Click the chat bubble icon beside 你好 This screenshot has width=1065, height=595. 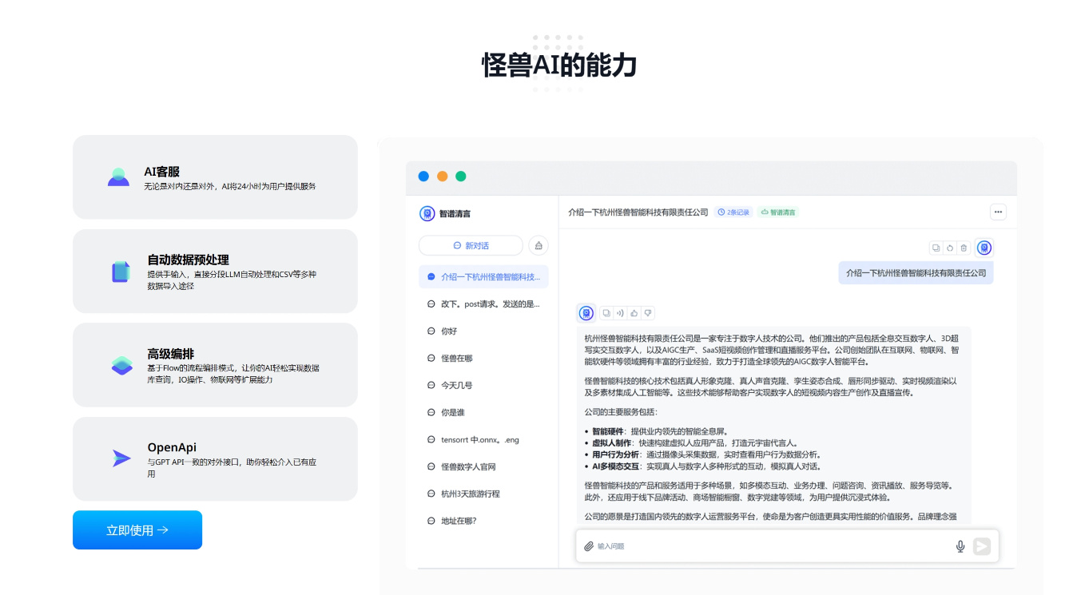click(431, 331)
